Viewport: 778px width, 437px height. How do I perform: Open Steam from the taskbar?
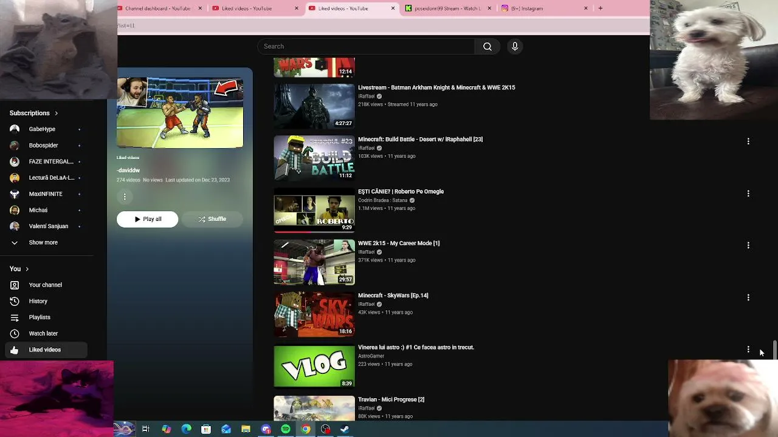click(x=344, y=429)
